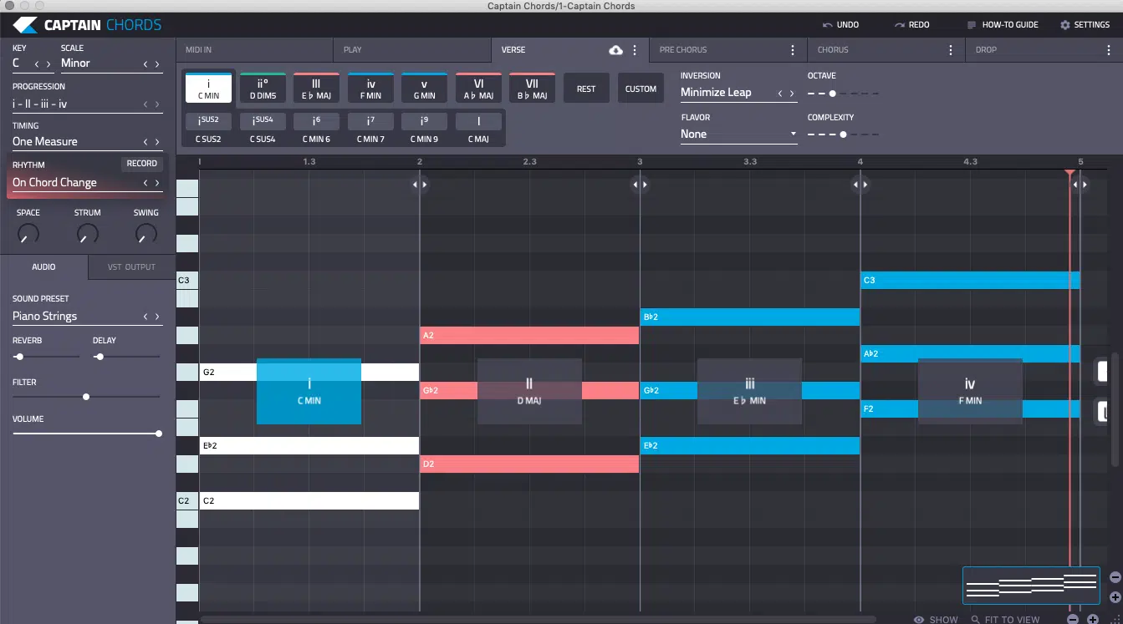The width and height of the screenshot is (1123, 624).
Task: Click the Rest button
Action: (586, 89)
